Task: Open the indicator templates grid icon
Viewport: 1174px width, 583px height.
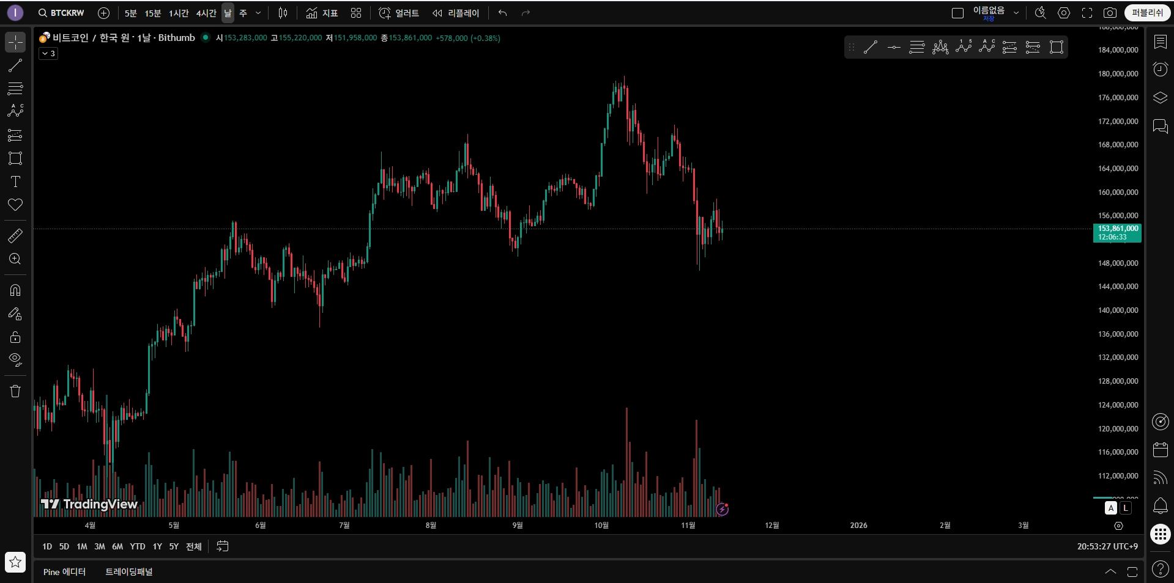Action: (x=356, y=13)
